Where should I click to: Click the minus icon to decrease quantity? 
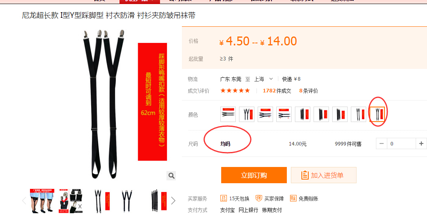pos(382,143)
